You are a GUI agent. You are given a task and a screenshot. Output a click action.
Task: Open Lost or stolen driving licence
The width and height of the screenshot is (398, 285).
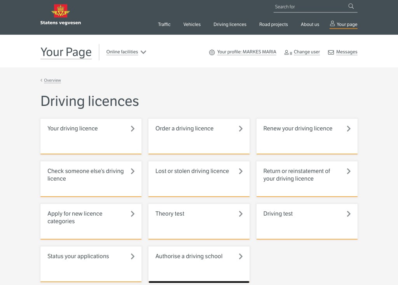199,178
